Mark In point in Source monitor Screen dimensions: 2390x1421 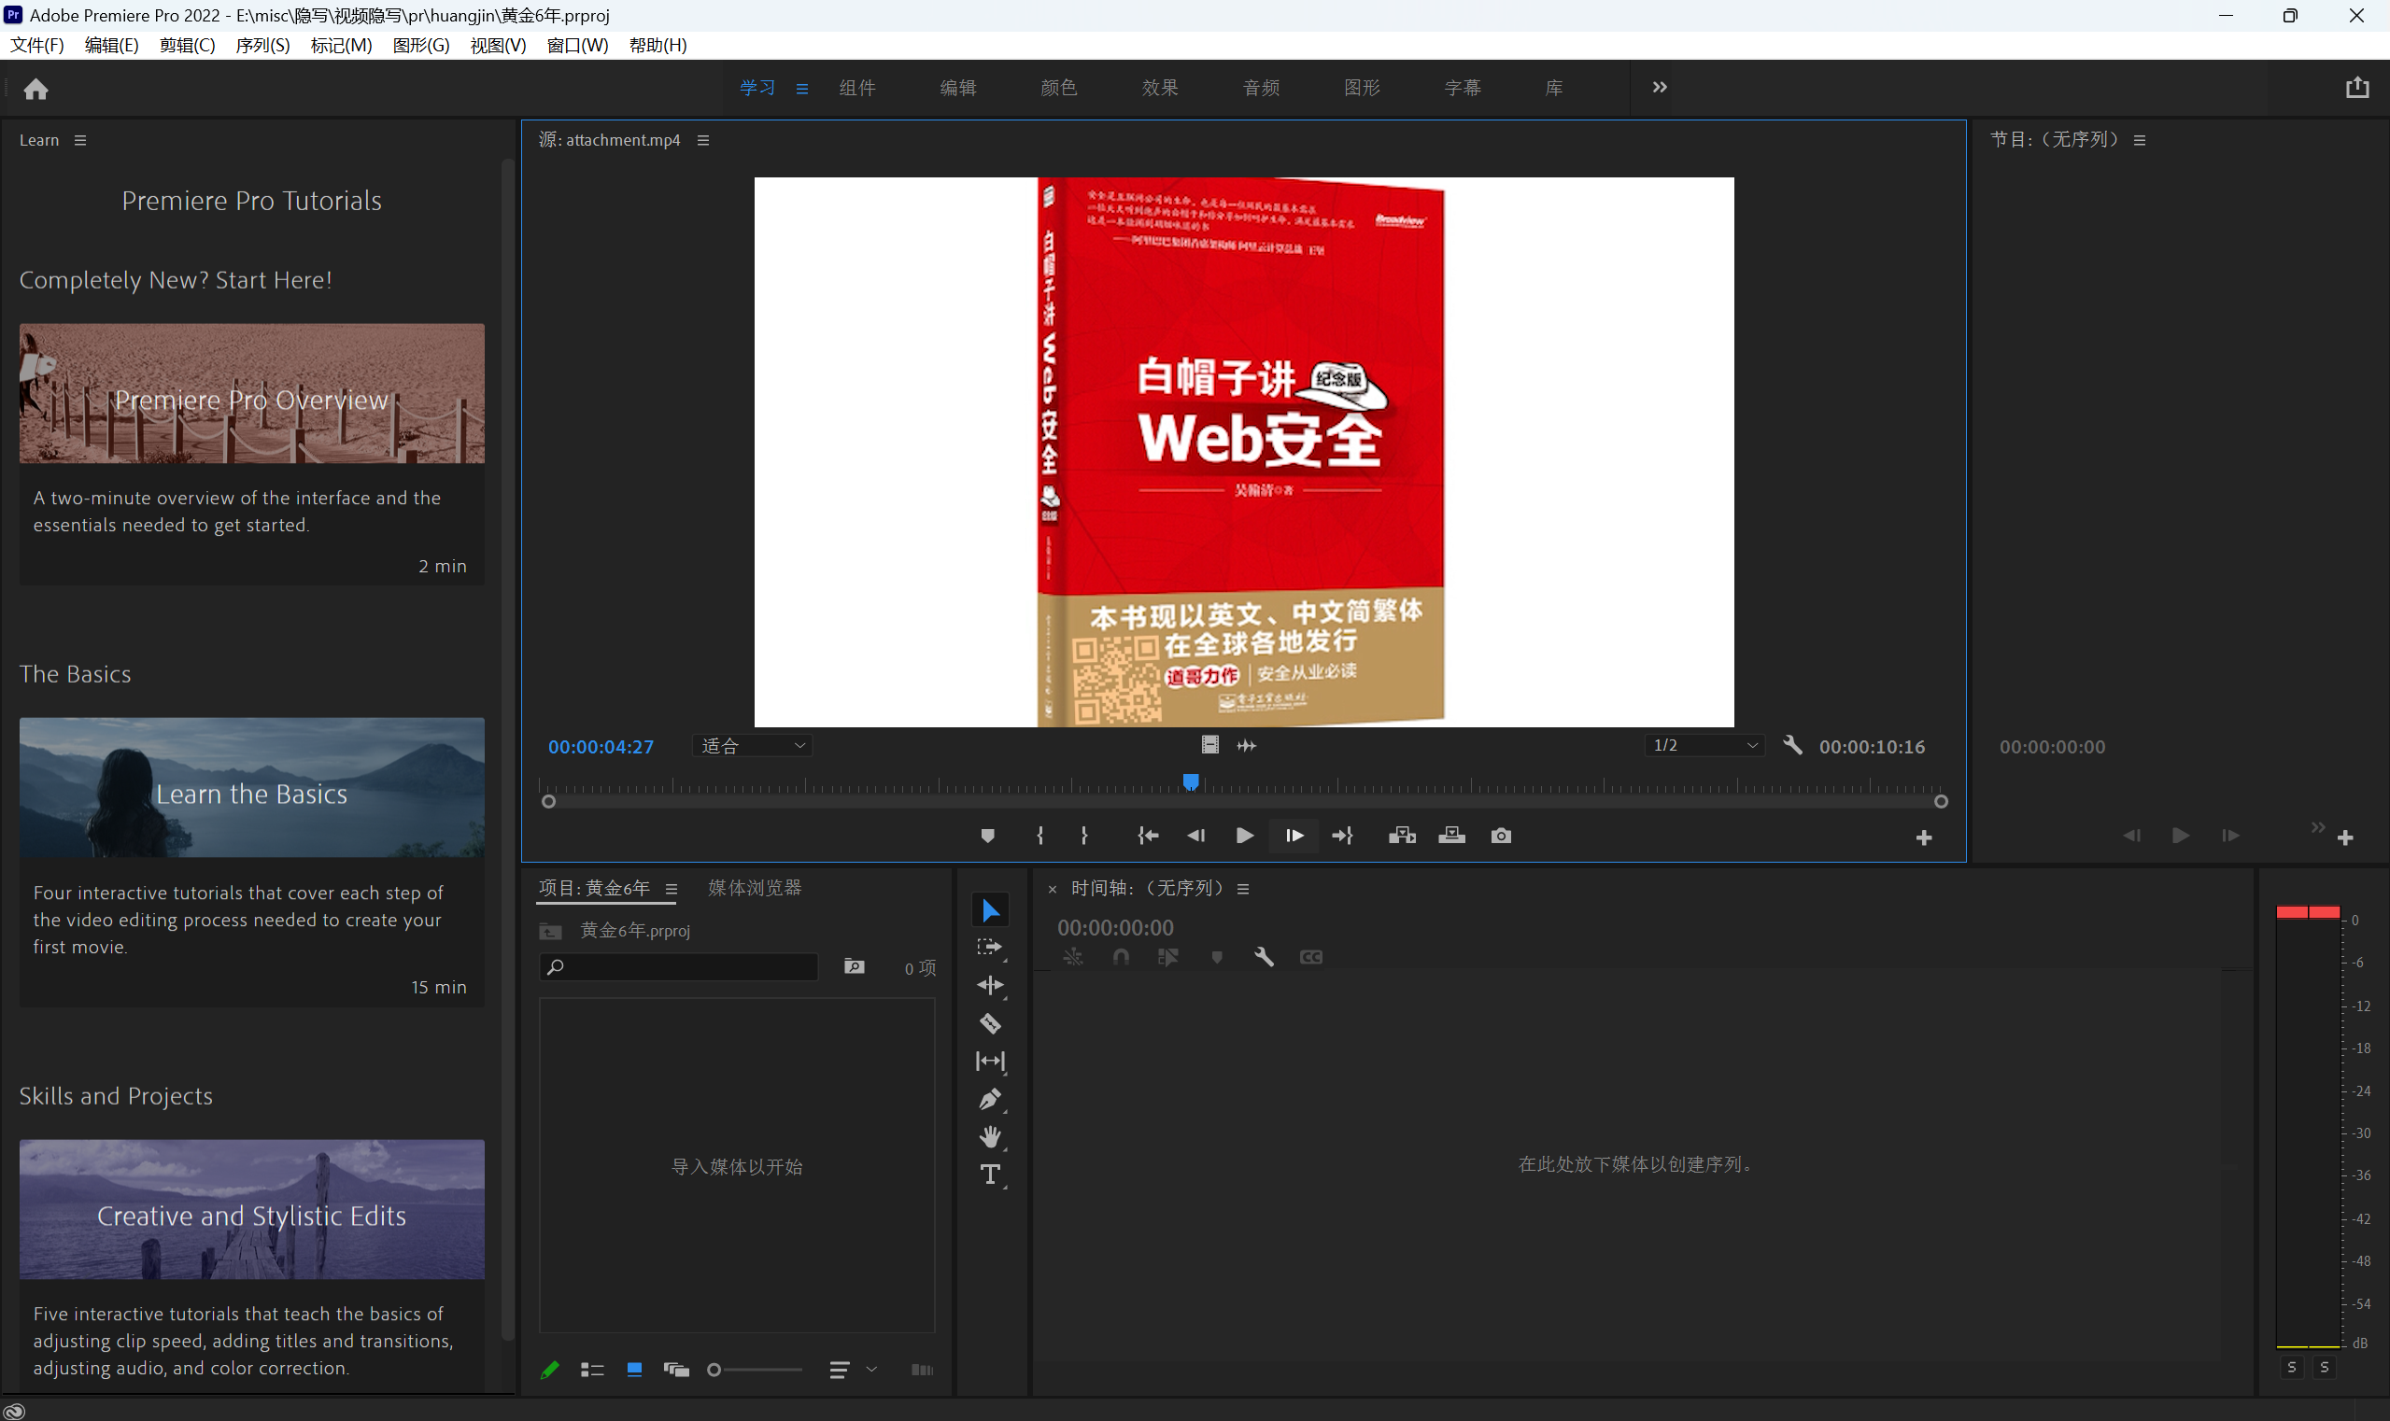click(x=1039, y=836)
